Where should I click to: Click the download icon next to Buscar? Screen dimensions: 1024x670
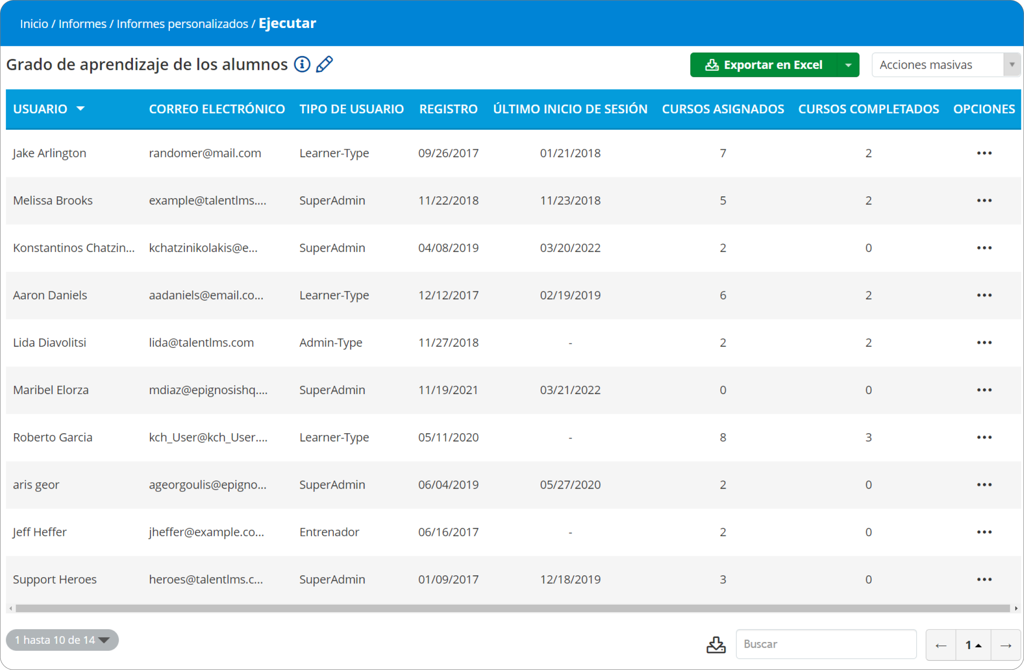[716, 645]
